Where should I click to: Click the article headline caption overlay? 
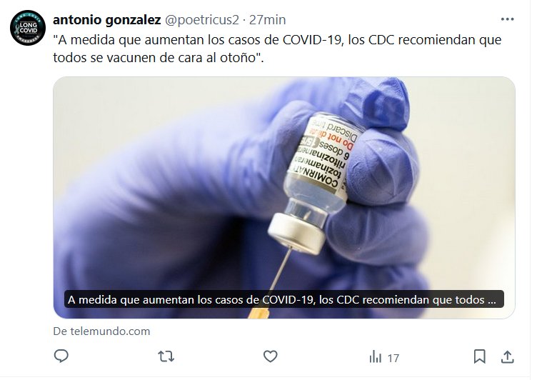tap(284, 299)
